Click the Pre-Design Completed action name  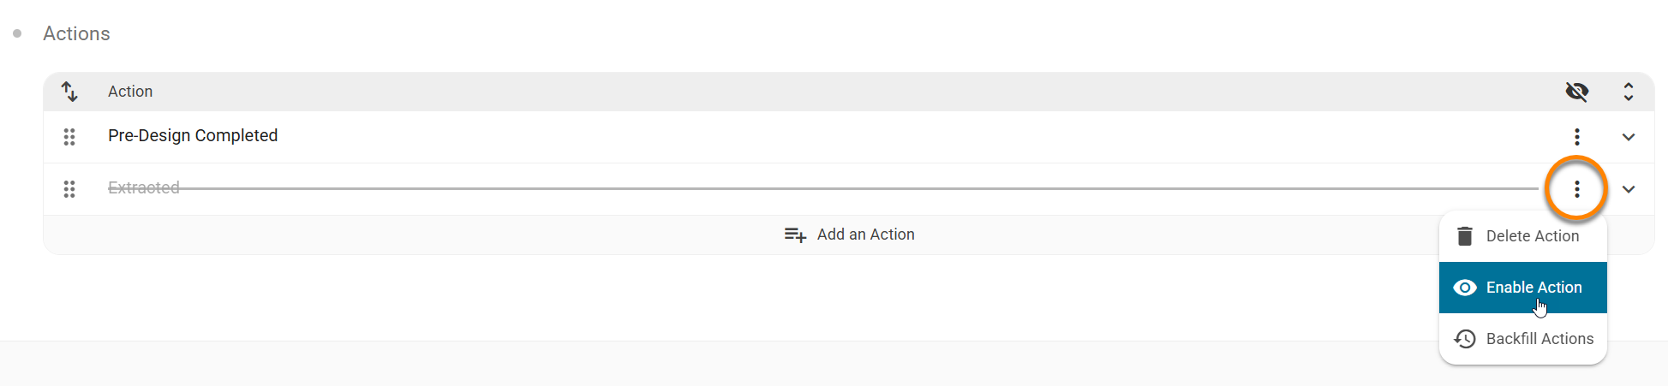tap(193, 136)
